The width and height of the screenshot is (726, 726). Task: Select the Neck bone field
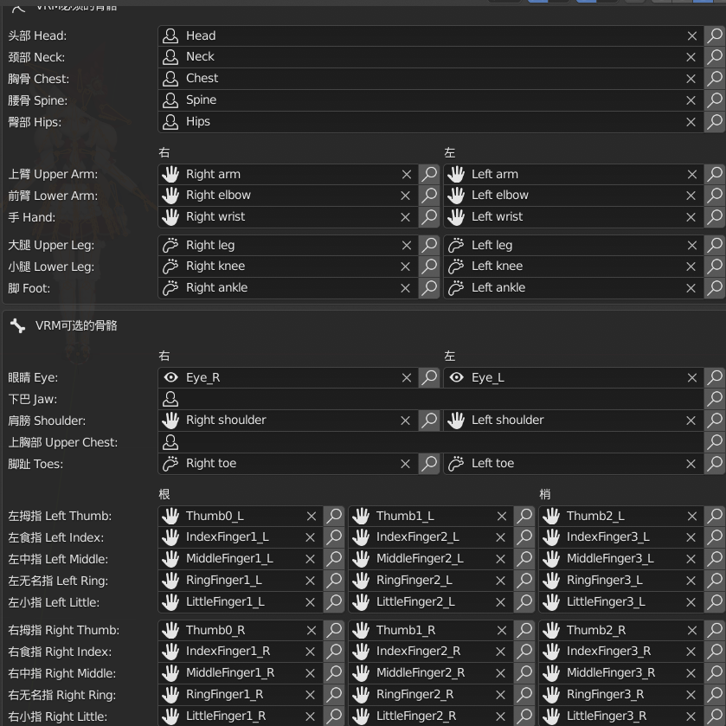pyautogui.click(x=431, y=57)
